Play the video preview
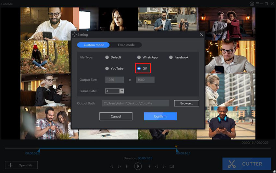This screenshot has height=173, width=276. 138,166
